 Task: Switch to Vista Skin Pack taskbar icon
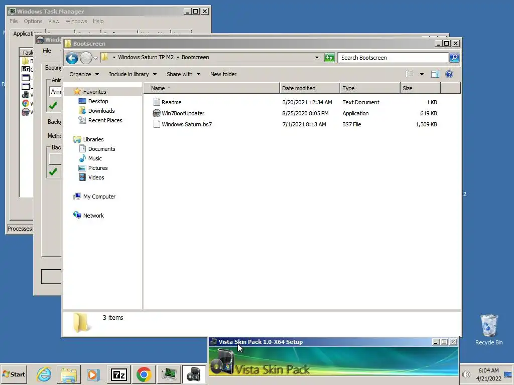point(193,374)
